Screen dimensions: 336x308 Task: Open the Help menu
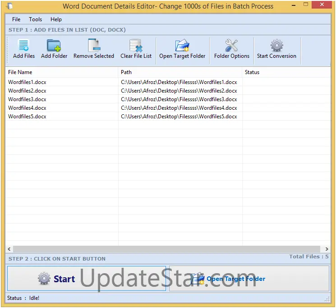pos(56,19)
